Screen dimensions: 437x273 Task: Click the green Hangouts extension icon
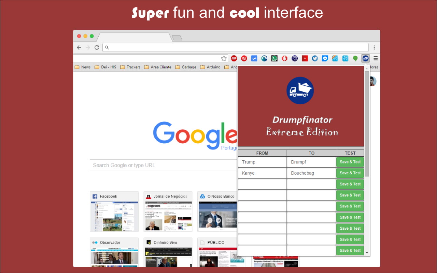[355, 58]
